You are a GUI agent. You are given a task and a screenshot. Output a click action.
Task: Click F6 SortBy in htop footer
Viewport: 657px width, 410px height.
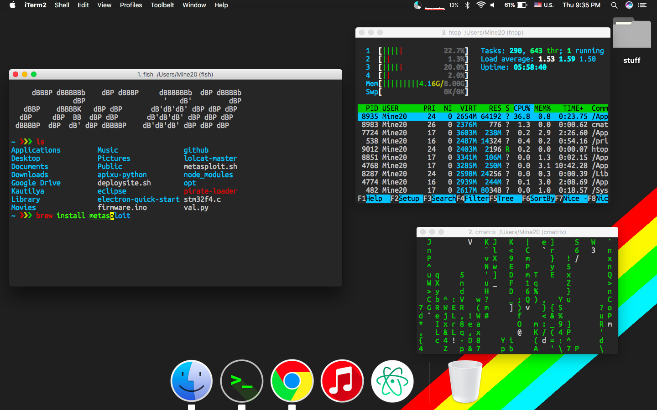click(538, 199)
